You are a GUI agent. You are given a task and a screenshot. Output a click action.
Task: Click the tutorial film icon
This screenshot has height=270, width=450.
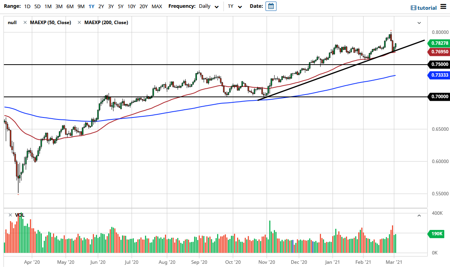413,8
